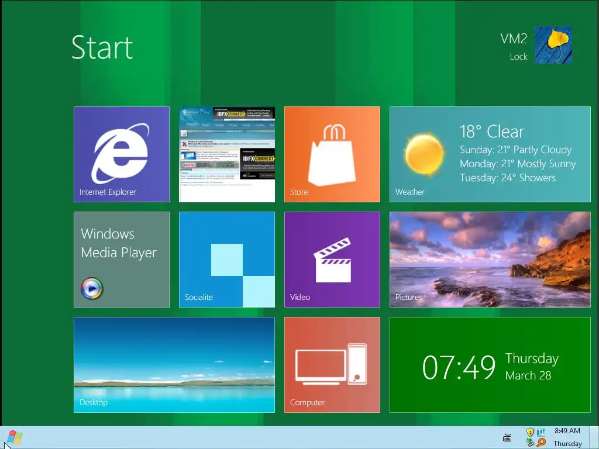Open the Pictures tile
The image size is (599, 449).
(x=490, y=260)
